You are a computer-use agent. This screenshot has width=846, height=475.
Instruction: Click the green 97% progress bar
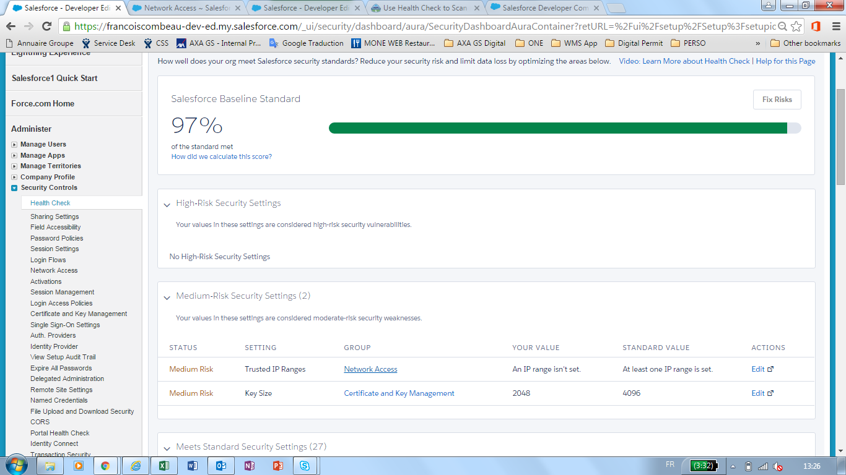click(x=557, y=127)
